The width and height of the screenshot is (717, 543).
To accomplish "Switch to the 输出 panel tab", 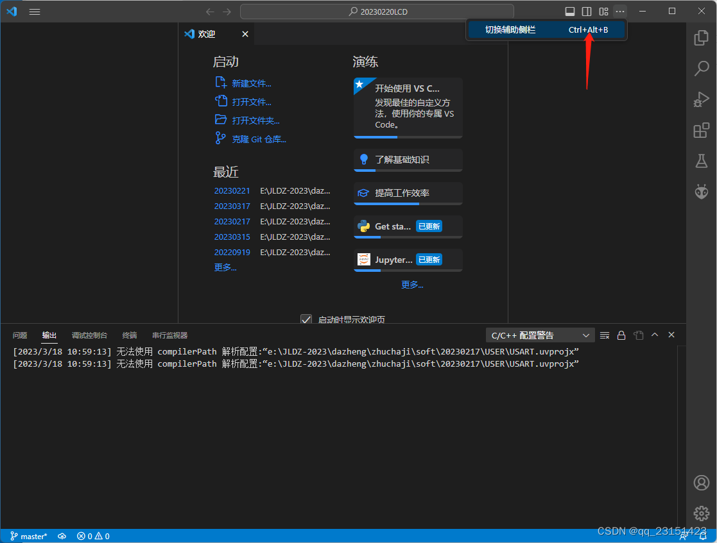I will [x=49, y=335].
